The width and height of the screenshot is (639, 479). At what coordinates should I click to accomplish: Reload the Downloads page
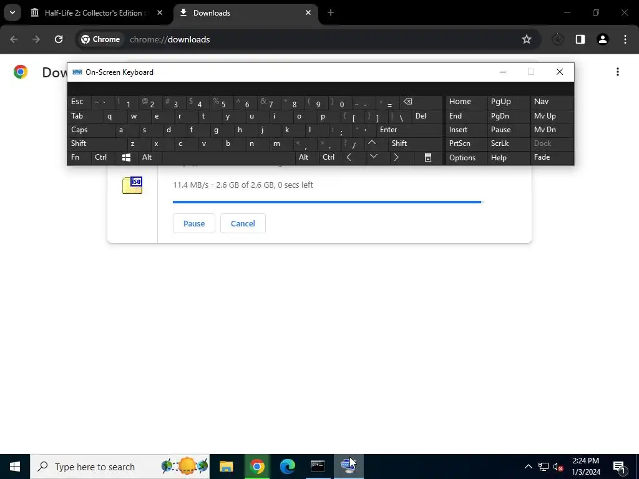pos(59,39)
